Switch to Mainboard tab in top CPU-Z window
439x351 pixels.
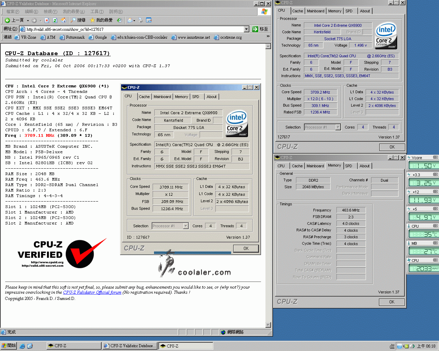coord(316,11)
